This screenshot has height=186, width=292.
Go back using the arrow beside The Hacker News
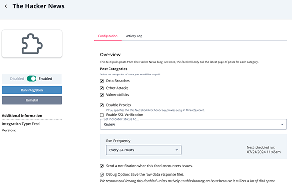[x=6, y=6]
